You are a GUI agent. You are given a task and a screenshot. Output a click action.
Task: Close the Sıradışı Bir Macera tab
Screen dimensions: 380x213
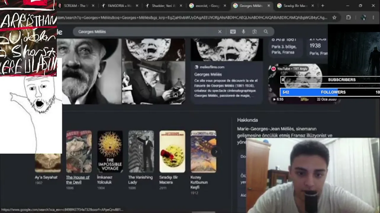tap(313, 6)
